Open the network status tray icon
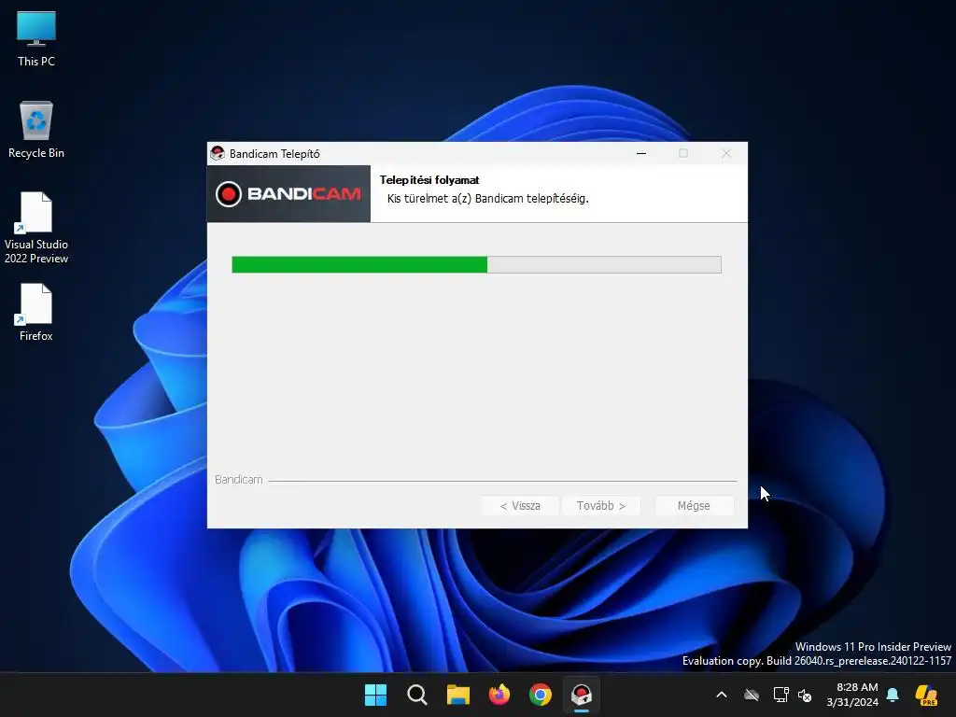Image resolution: width=956 pixels, height=717 pixels. [x=780, y=695]
